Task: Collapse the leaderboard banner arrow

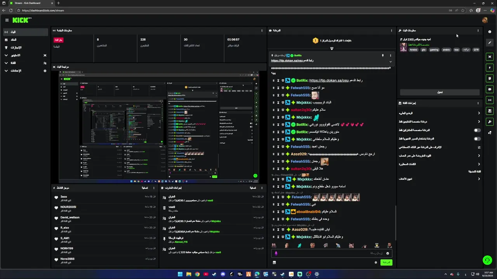Action: point(332,48)
